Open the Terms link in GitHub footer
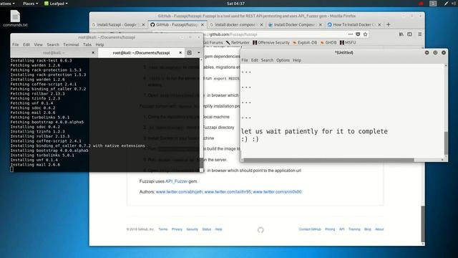This screenshot has height=258, width=458. (x=163, y=229)
